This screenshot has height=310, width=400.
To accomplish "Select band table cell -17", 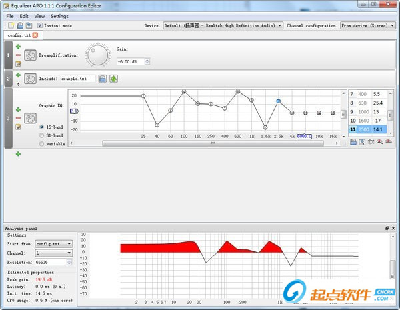I will click(x=379, y=121).
